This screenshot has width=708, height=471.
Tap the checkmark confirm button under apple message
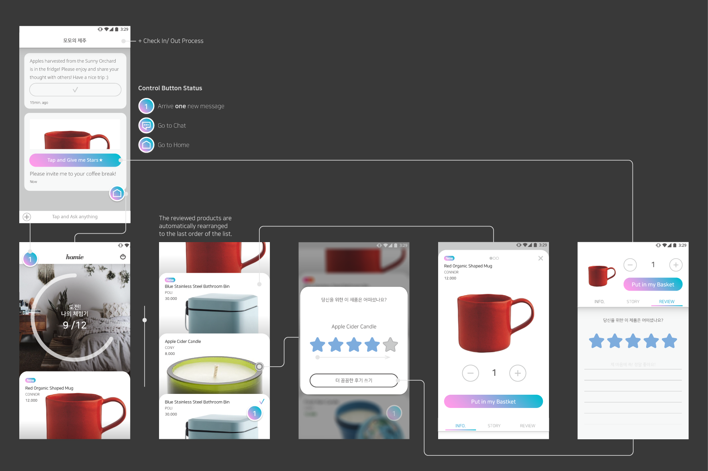pos(75,90)
